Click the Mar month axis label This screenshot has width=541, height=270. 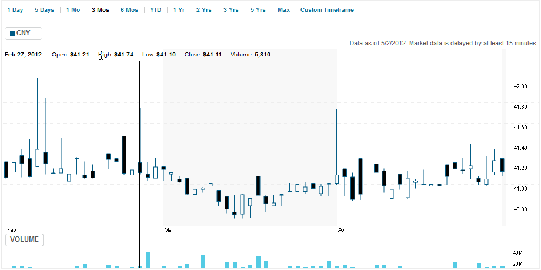pyautogui.click(x=168, y=229)
